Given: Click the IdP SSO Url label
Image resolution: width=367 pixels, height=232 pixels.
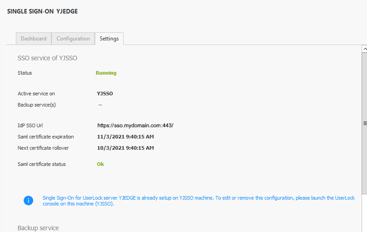Looking at the screenshot, I should point(30,125).
